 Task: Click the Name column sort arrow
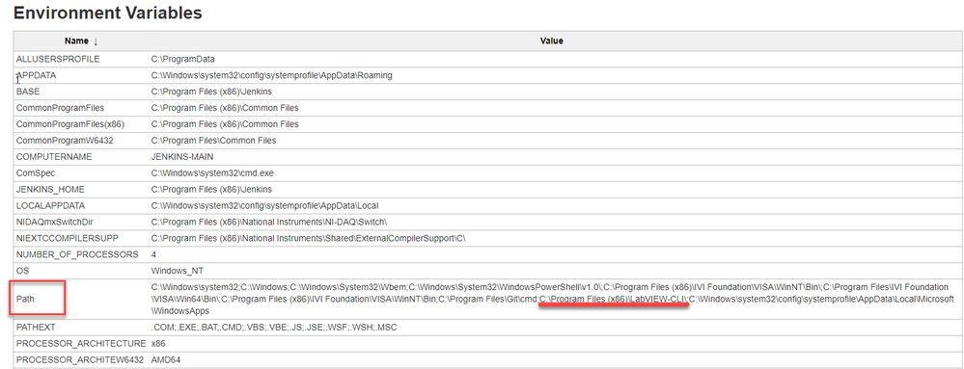click(96, 41)
